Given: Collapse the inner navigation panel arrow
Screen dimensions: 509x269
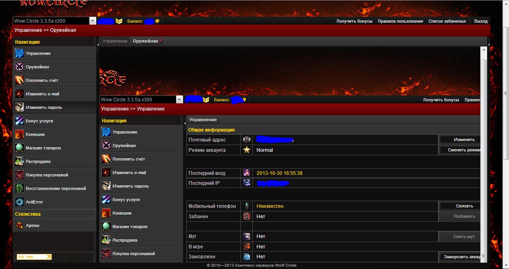Looking at the screenshot, I should click(x=185, y=124).
